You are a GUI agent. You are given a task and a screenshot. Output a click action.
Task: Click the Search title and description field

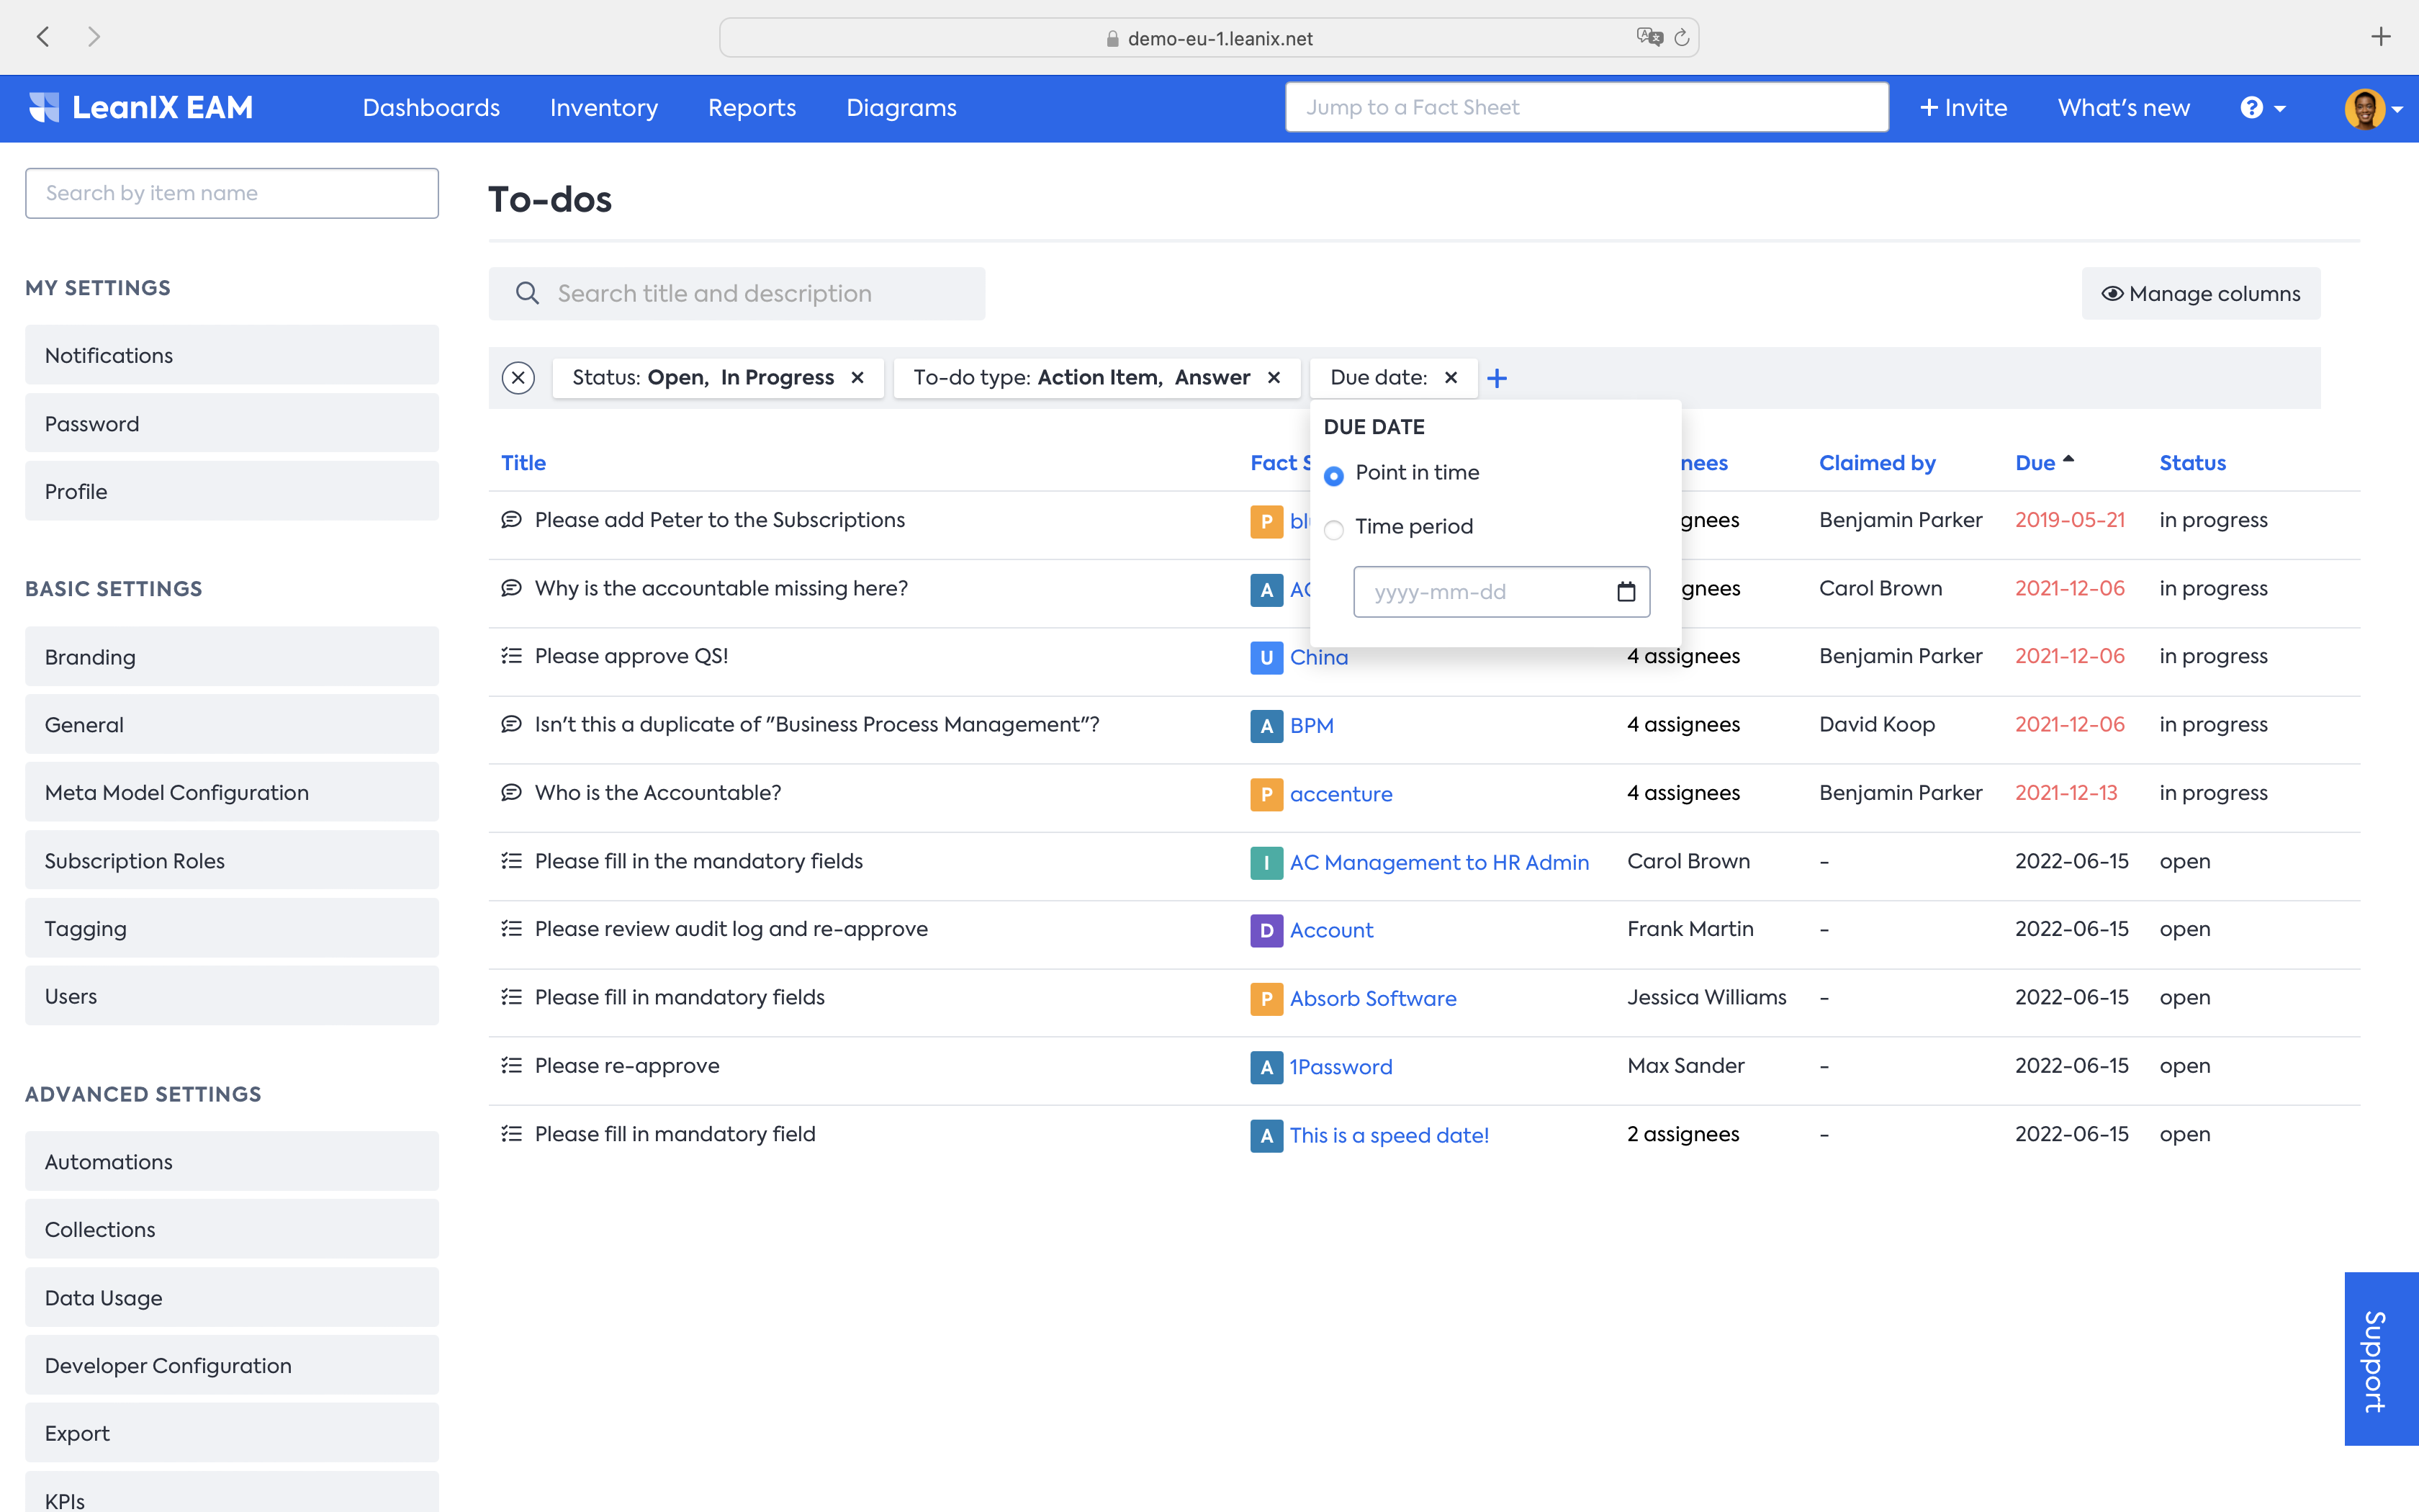tap(736, 293)
